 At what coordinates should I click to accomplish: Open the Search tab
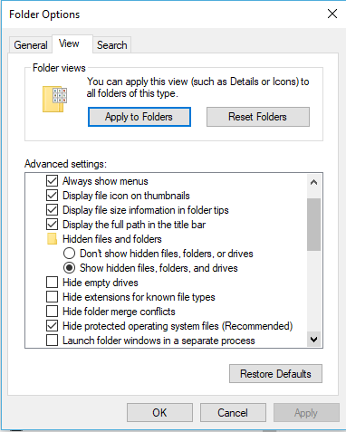[x=112, y=45]
